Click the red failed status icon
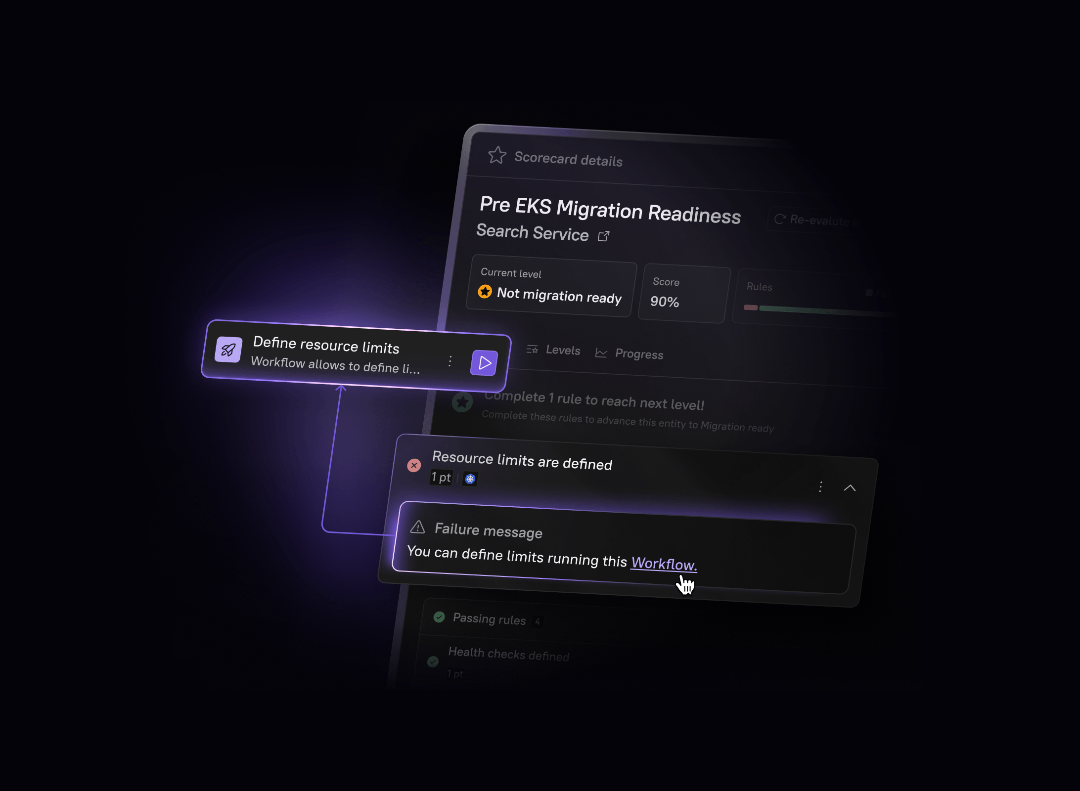This screenshot has width=1080, height=791. [x=414, y=465]
